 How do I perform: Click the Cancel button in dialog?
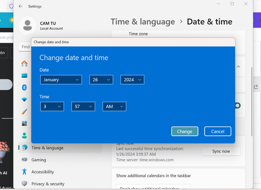218,131
